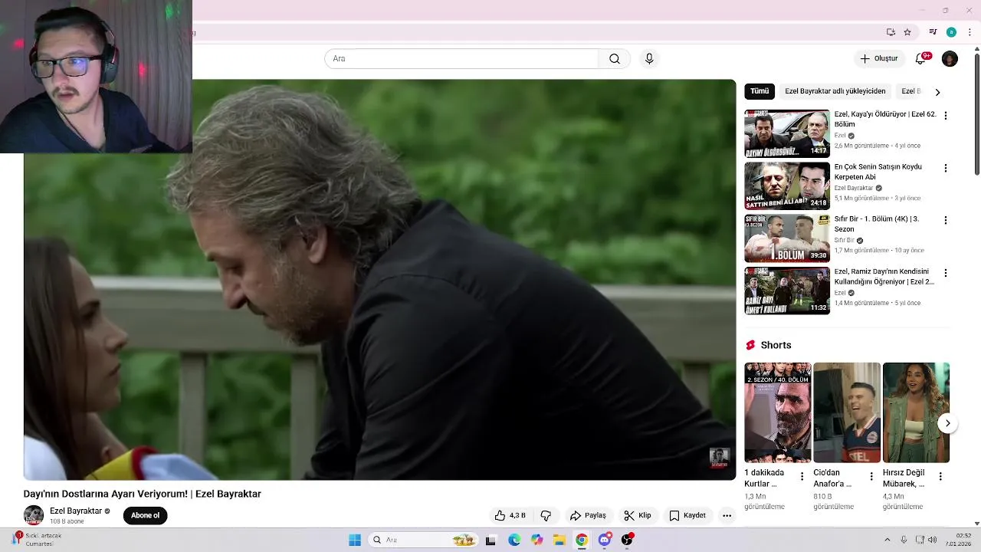This screenshot has height=552, width=981.
Task: Select the 'Tümü' filter chip
Action: coord(760,91)
